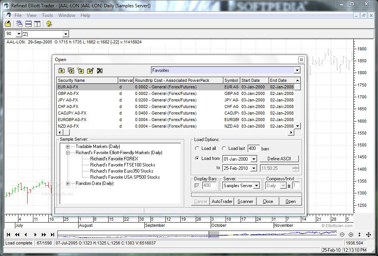Click the Load last bars input field showing 400
This screenshot has height=256, width=378.
(254, 148)
